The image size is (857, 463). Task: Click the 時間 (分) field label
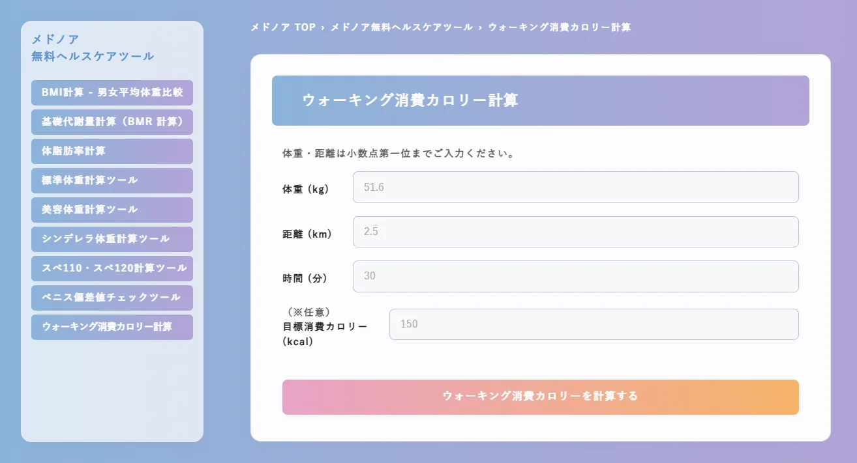(305, 278)
